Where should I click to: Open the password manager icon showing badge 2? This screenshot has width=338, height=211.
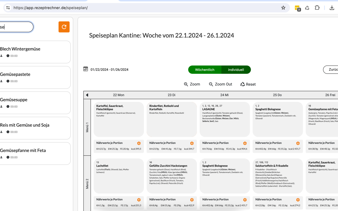tap(297, 8)
